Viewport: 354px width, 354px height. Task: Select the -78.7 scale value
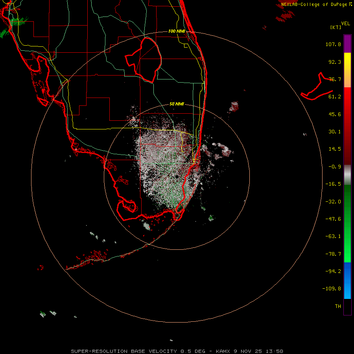pyautogui.click(x=333, y=254)
